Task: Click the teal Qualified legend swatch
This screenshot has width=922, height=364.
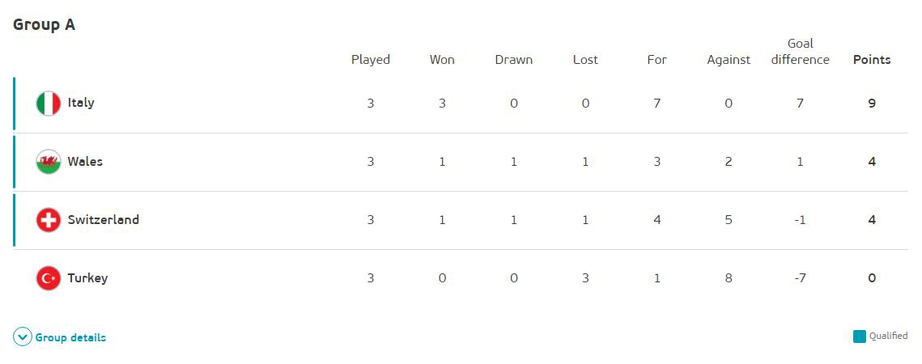Action: 860,336
